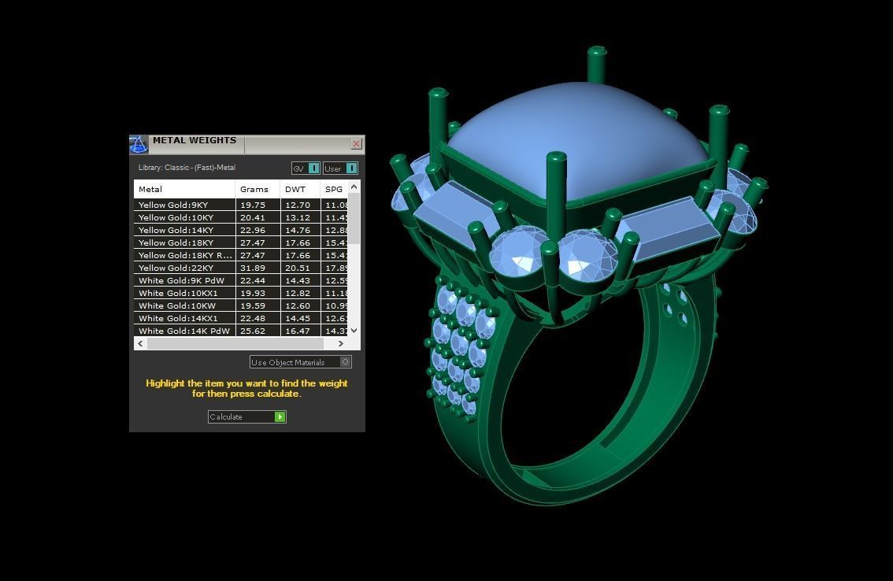This screenshot has height=581, width=893.
Task: Click the vertical scrollbar thumb
Action: pyautogui.click(x=354, y=219)
